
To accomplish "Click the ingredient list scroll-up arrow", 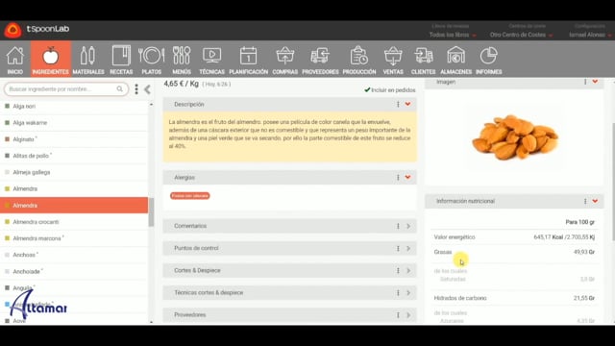I will pos(151,105).
